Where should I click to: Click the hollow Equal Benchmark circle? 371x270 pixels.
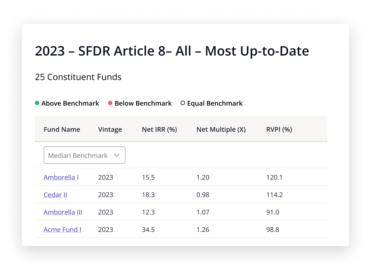183,103
